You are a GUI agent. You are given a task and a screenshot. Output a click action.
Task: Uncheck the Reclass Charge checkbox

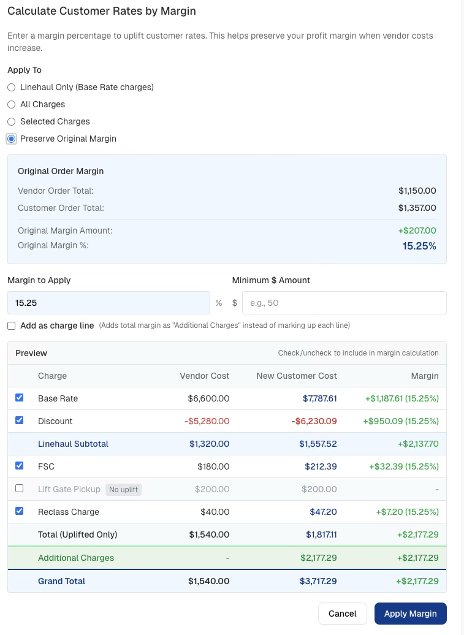coord(20,511)
